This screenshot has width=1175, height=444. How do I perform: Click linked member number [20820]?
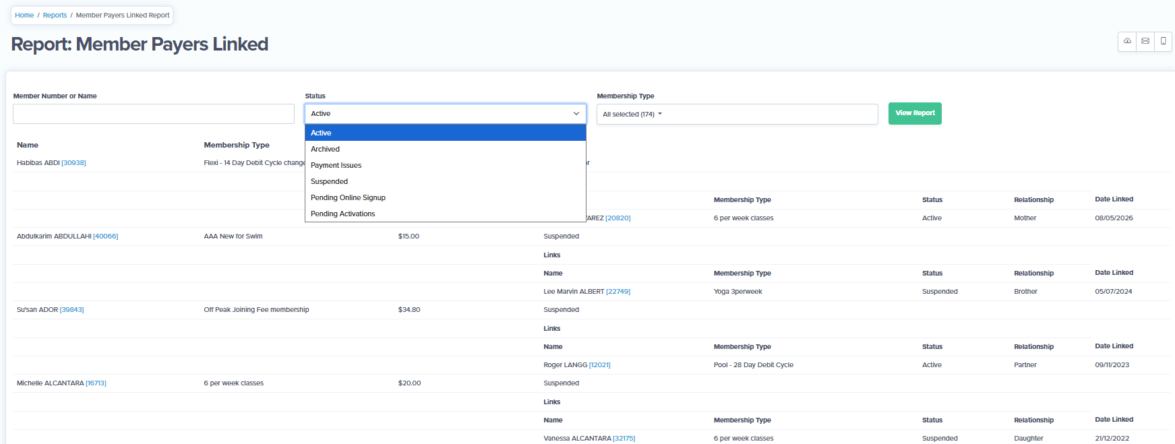(618, 218)
